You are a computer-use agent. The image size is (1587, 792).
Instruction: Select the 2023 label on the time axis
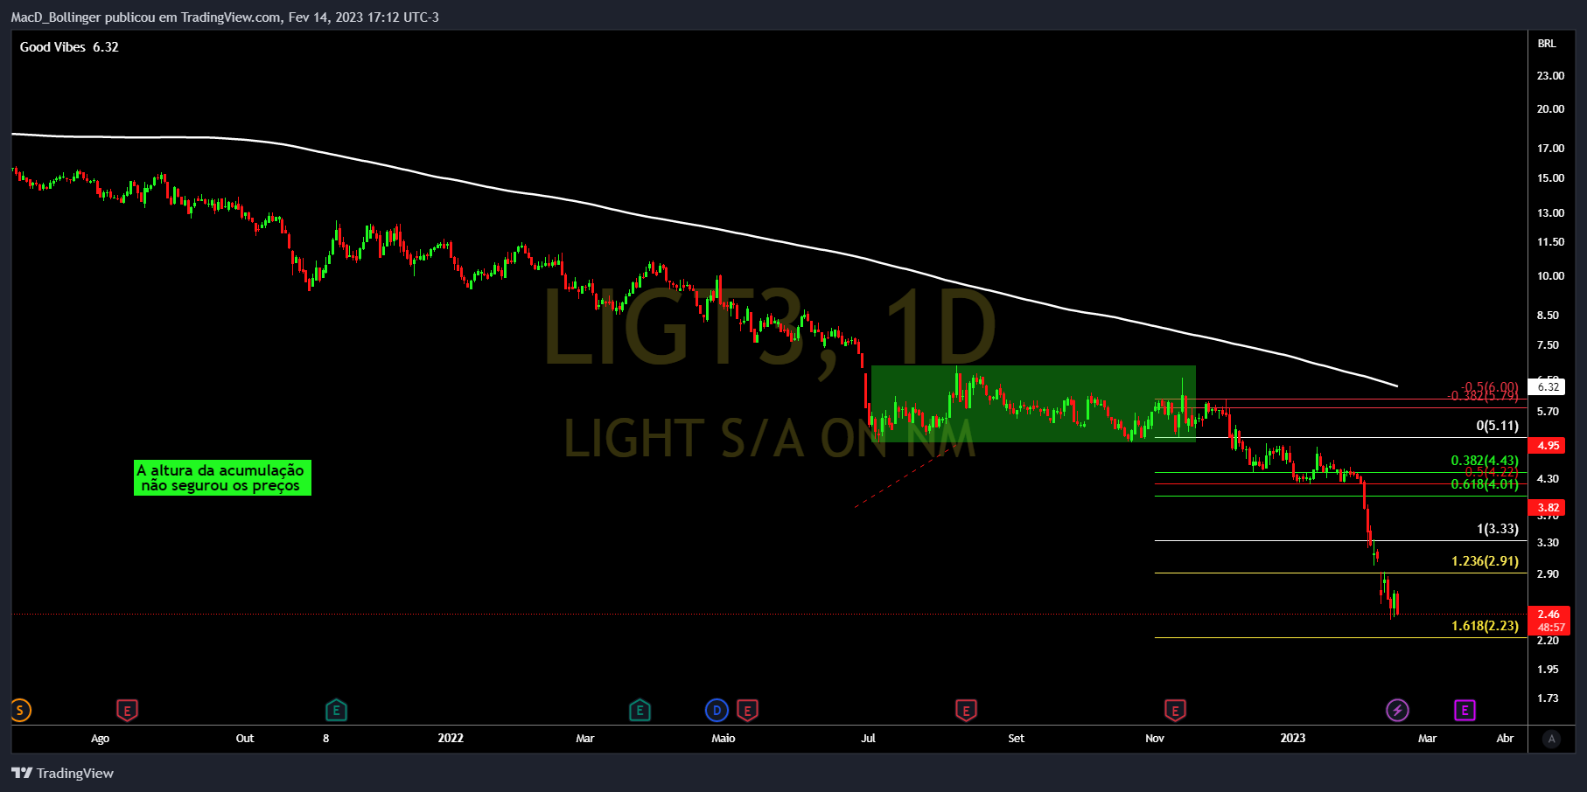point(1292,738)
